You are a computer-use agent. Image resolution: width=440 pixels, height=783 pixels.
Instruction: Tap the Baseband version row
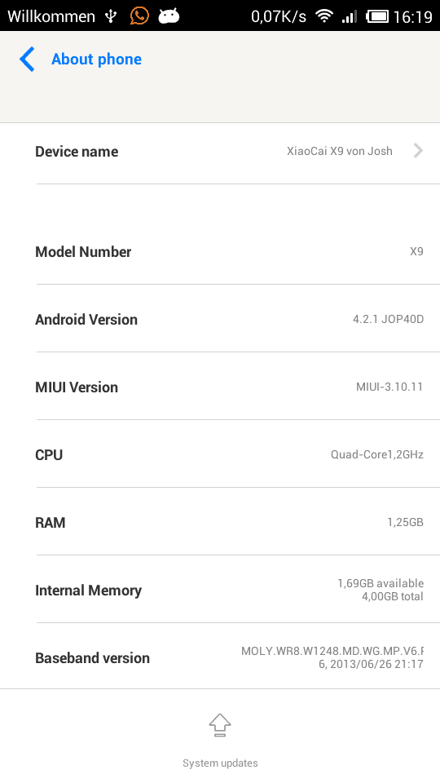220,657
